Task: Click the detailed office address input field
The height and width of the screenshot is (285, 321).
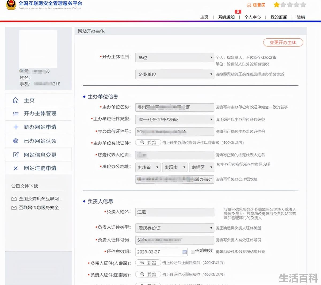Action: pos(174,179)
